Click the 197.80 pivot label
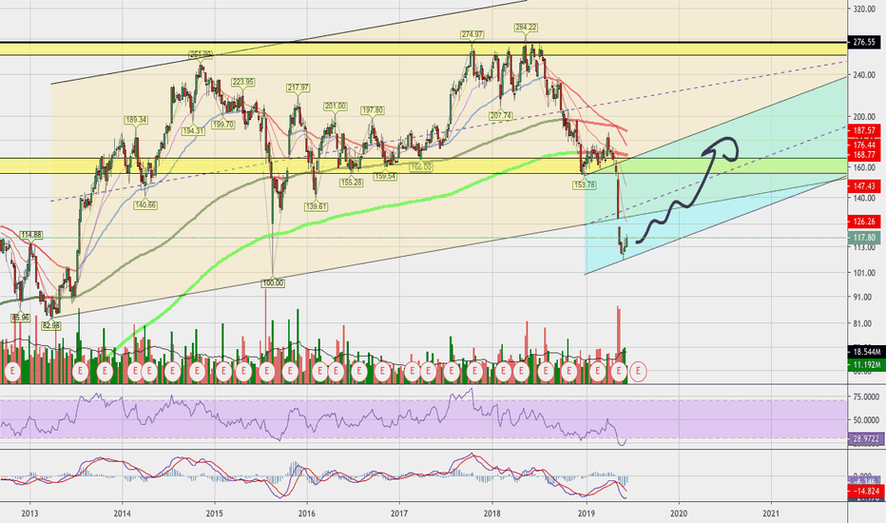 pyautogui.click(x=372, y=110)
